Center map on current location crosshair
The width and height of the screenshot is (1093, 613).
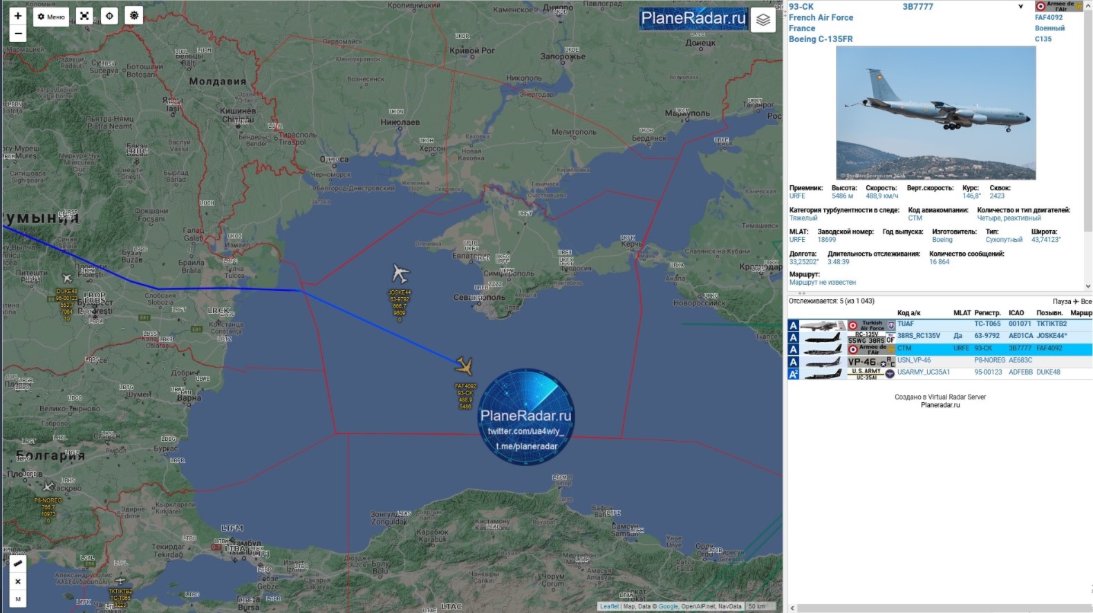(x=109, y=16)
